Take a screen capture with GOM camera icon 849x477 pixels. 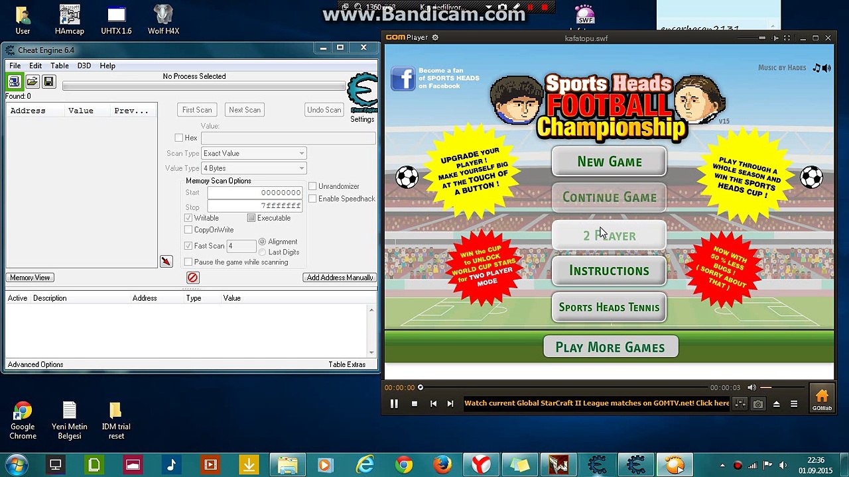[758, 403]
